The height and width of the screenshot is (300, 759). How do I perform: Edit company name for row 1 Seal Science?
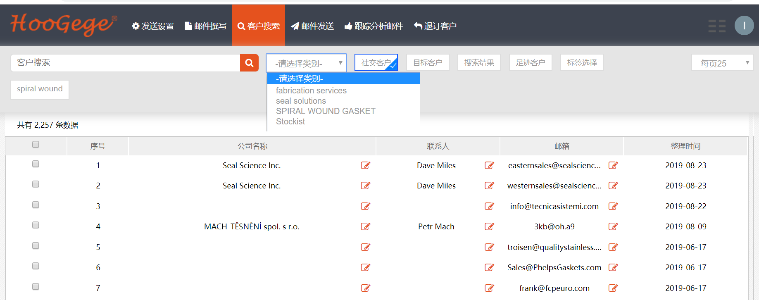point(366,165)
